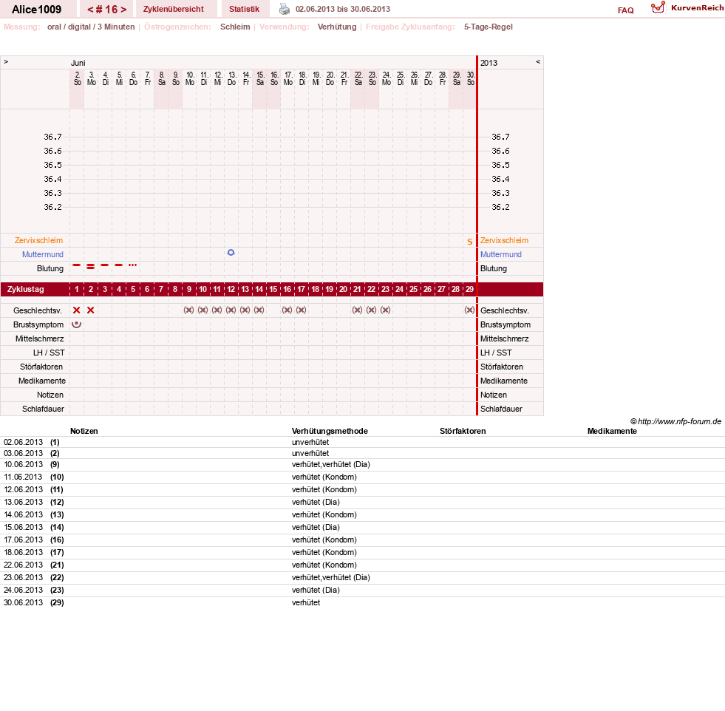725x711 pixels.
Task: Click the Medikamente column header in table
Action: point(612,432)
